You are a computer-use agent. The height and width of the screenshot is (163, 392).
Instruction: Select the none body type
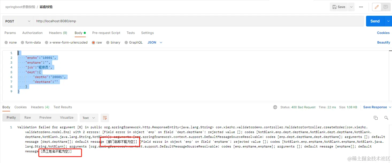(11, 42)
